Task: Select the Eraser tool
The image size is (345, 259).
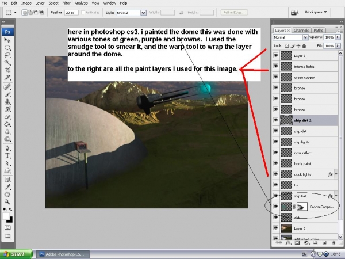Action: [7, 117]
